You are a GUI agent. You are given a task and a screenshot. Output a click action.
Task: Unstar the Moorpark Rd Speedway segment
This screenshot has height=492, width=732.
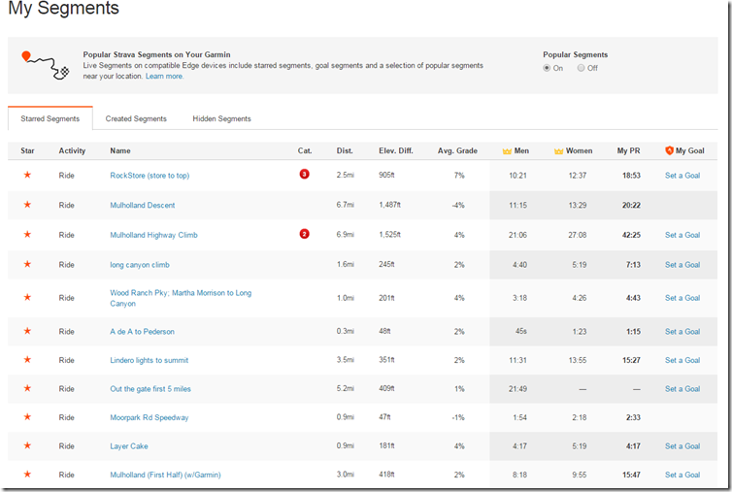tap(27, 417)
